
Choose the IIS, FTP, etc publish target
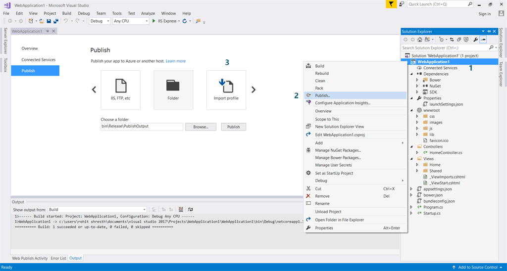click(x=120, y=90)
